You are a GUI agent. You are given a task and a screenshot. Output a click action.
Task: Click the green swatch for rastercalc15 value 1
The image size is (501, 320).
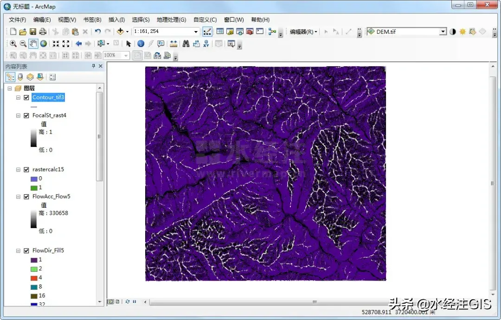[33, 187]
